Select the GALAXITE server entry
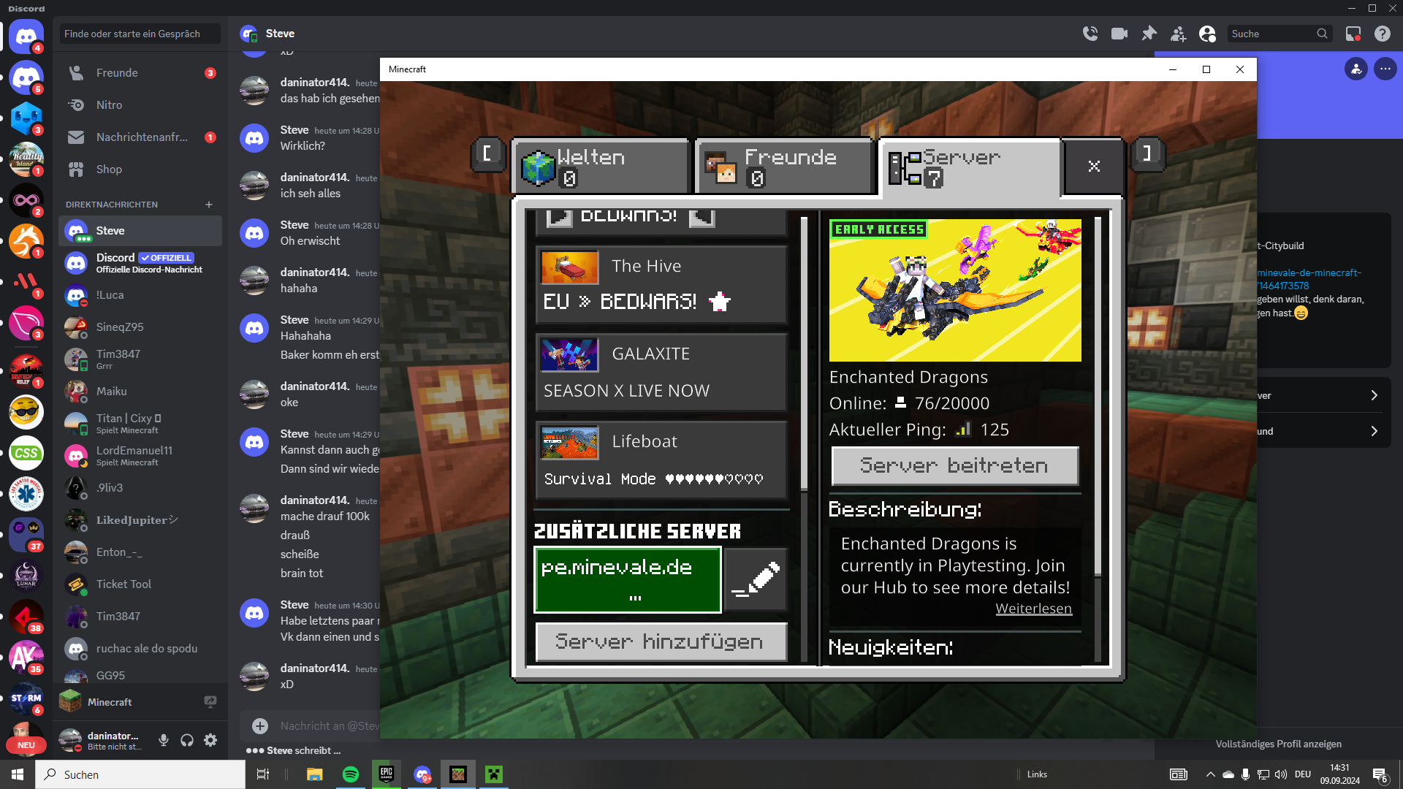Viewport: 1403px width, 789px height. [661, 373]
